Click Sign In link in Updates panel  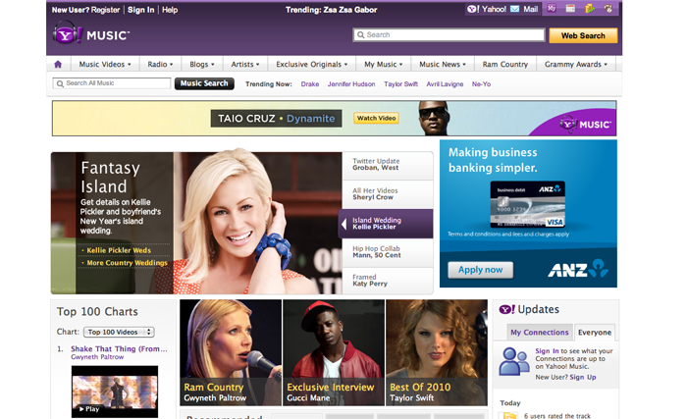pyautogui.click(x=547, y=351)
